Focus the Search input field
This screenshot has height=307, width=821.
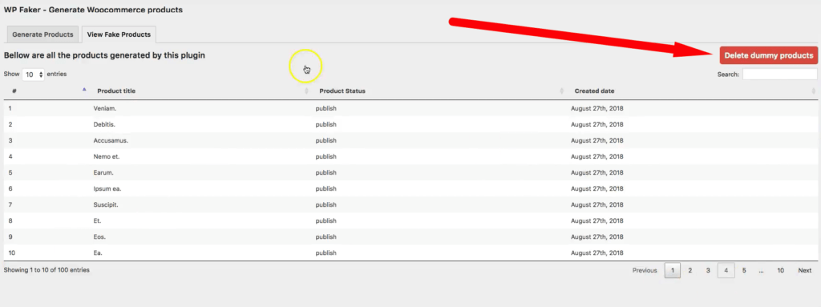coord(779,75)
